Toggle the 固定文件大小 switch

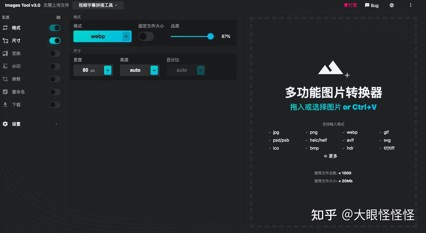(146, 36)
